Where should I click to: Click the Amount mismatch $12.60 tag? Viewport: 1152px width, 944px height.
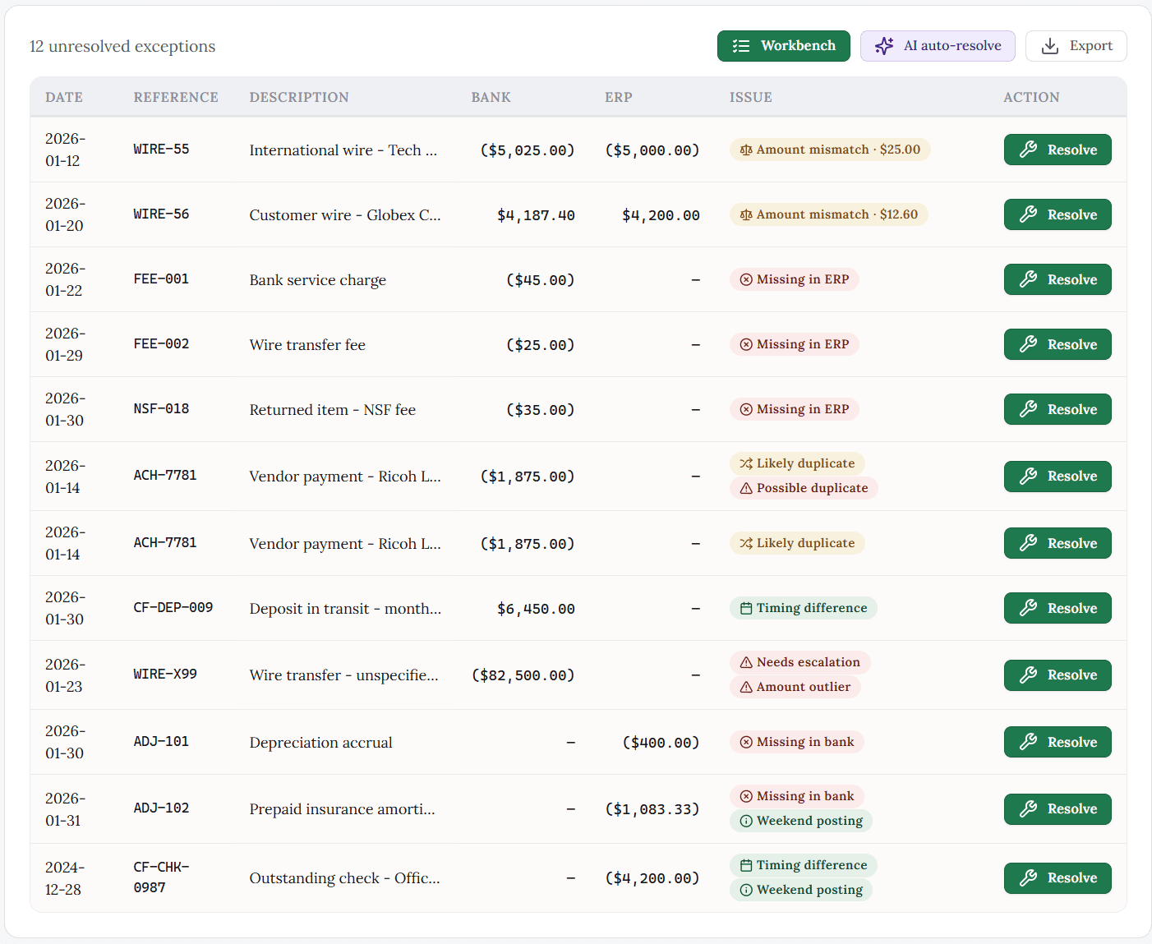tap(828, 214)
